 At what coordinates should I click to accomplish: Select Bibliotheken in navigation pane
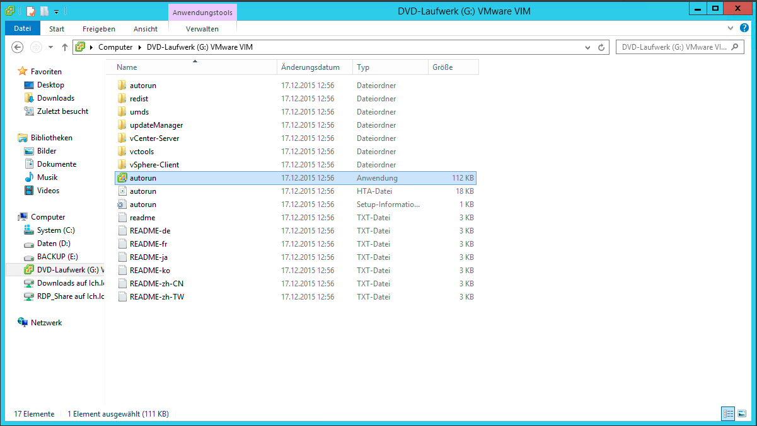(x=52, y=138)
